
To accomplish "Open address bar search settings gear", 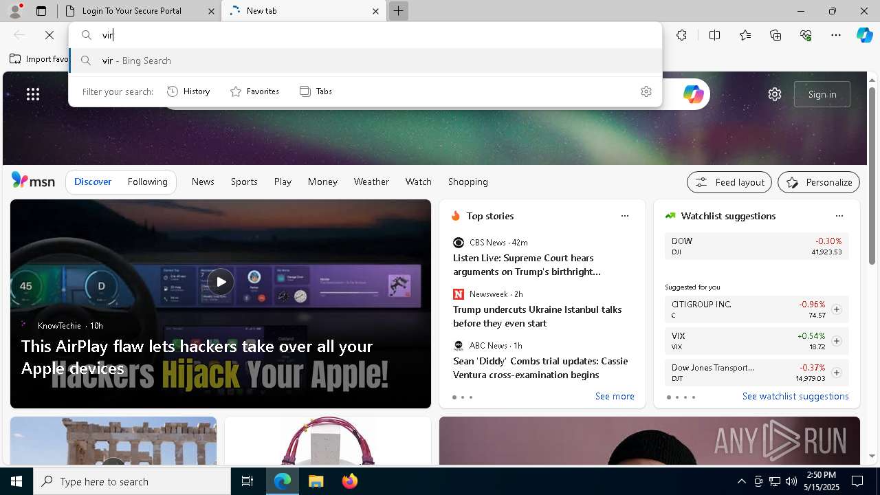I will pos(646,91).
